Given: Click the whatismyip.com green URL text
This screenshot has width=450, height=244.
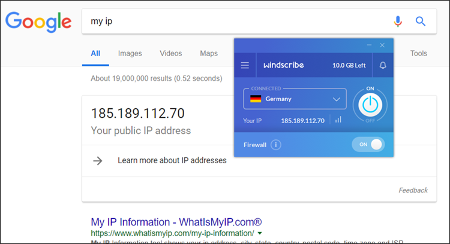Looking at the screenshot, I should [172, 233].
